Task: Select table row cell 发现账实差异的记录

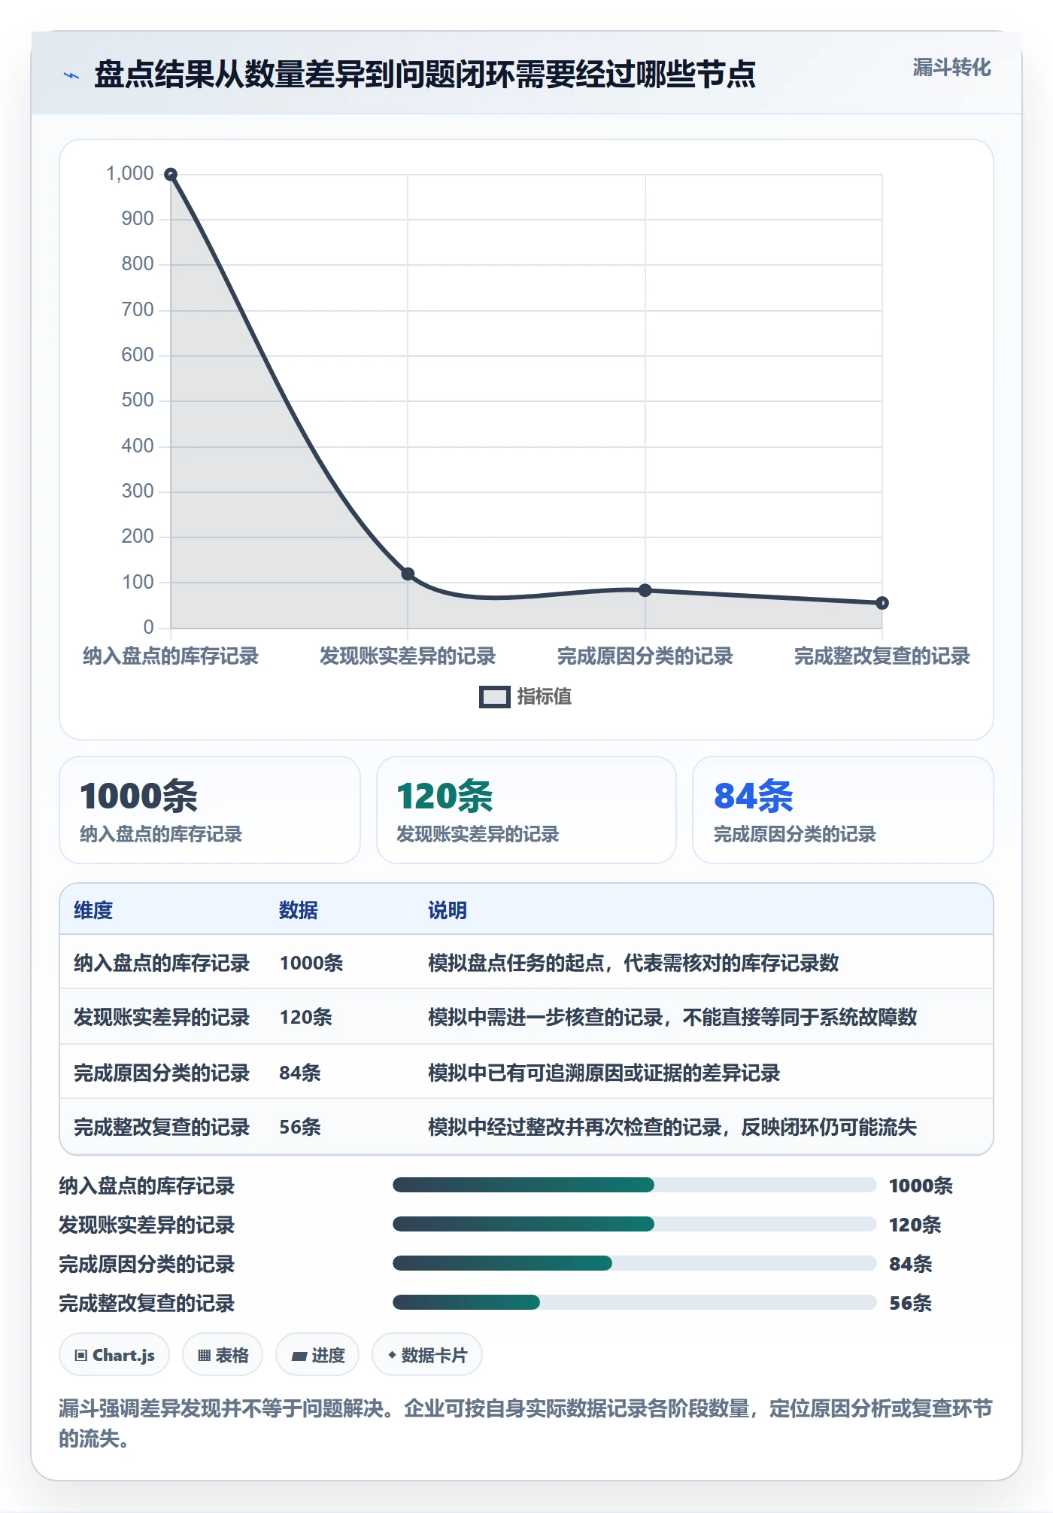Action: [x=162, y=1017]
